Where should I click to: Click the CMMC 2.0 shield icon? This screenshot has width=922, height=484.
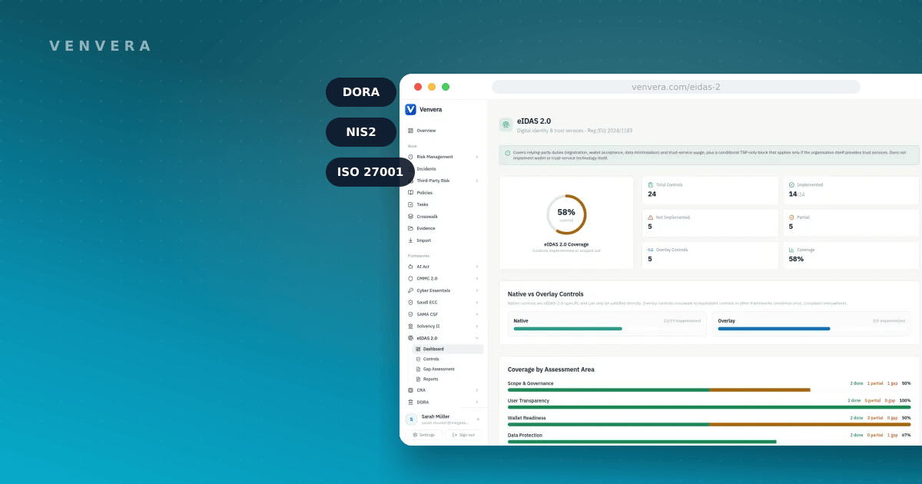point(410,279)
